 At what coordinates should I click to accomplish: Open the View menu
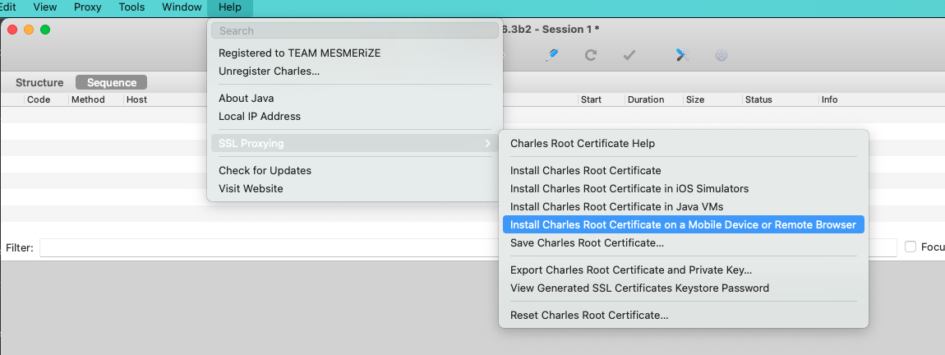[x=45, y=7]
